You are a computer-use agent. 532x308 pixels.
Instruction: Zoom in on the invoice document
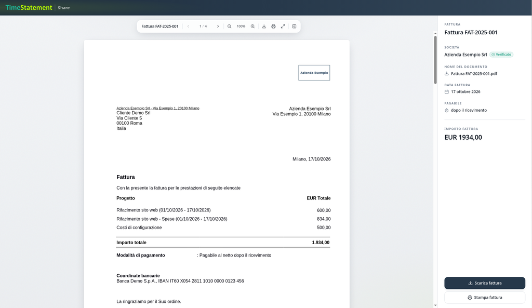252,26
